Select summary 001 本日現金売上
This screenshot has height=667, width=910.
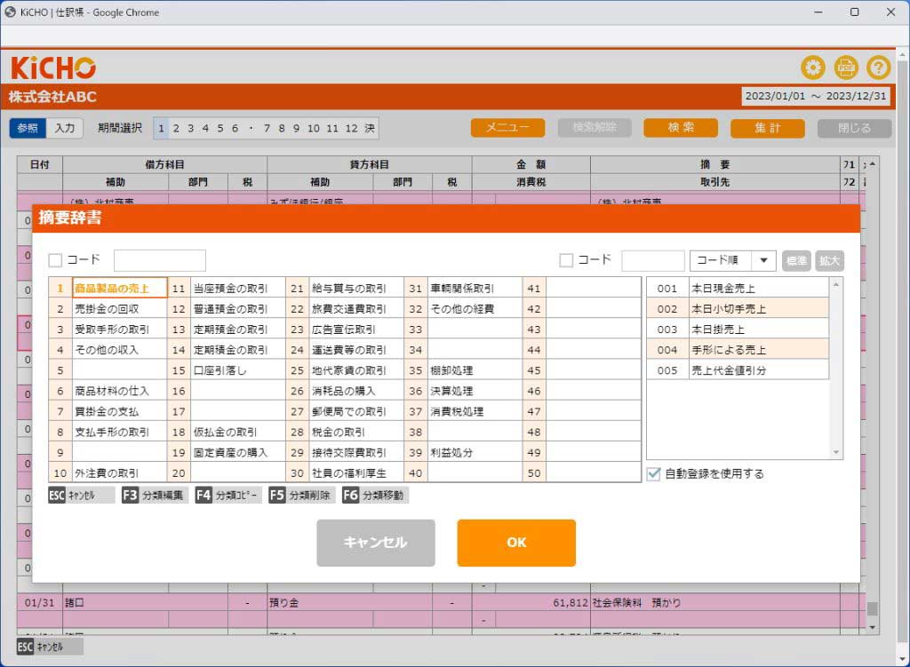pos(738,289)
